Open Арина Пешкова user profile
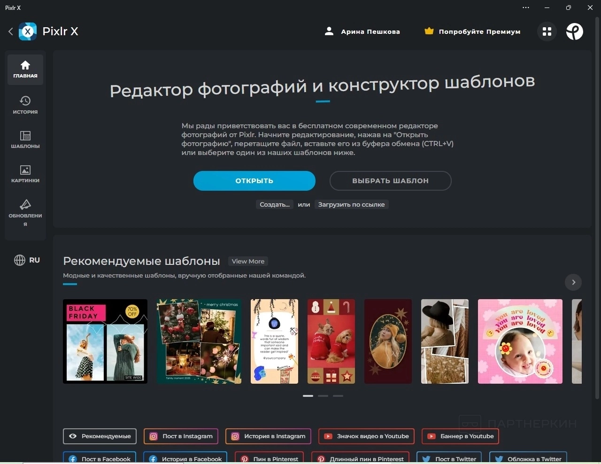Screen dimensions: 601x464 click(362, 31)
